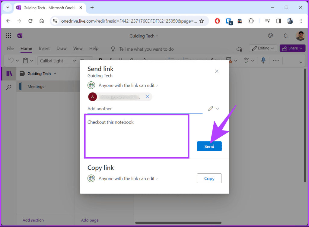The width and height of the screenshot is (309, 227).
Task: Toggle italic formatting
Action: coord(110,60)
